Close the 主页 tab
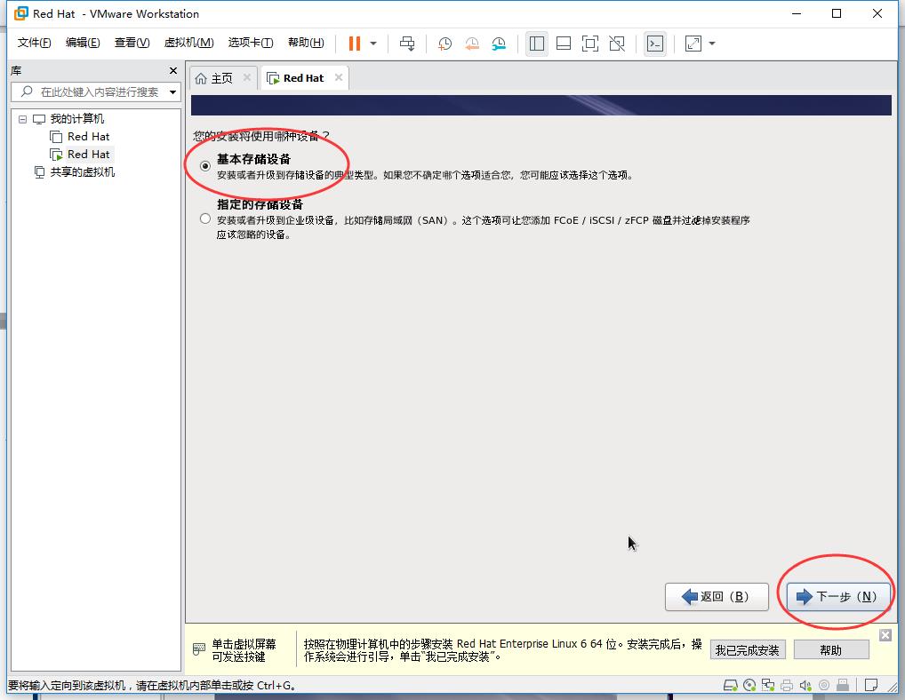This screenshot has height=700, width=905. point(247,77)
